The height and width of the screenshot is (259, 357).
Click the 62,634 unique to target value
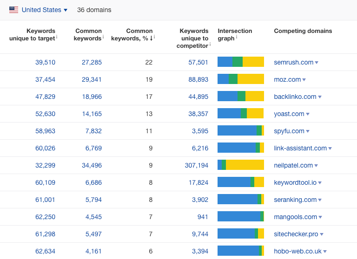pos(45,251)
